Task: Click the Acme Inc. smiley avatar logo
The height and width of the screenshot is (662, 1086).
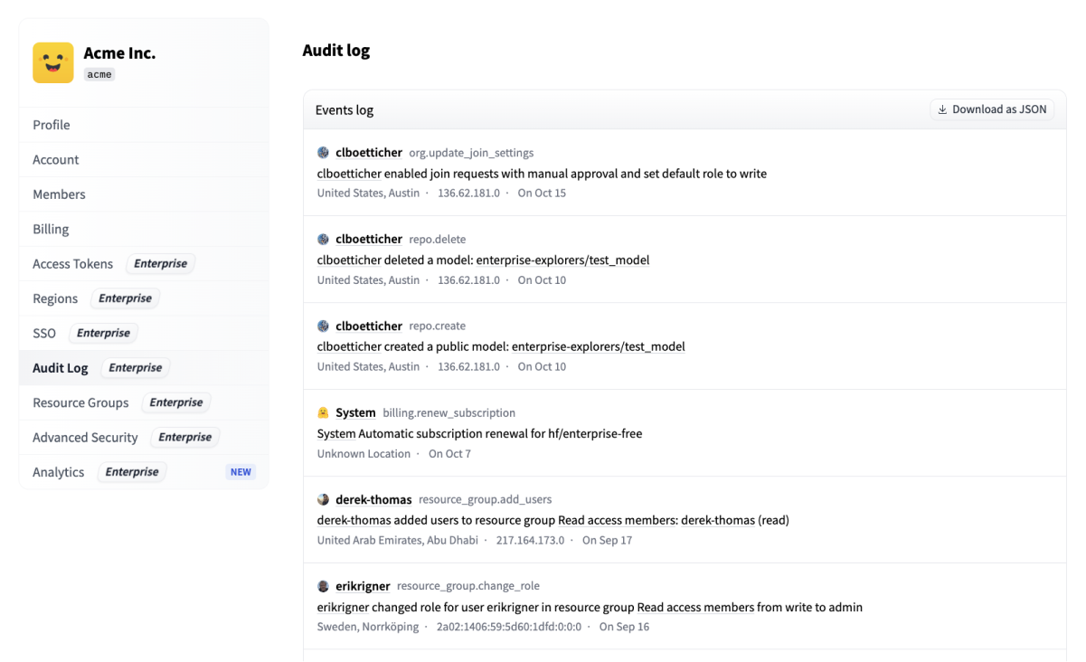Action: click(52, 63)
